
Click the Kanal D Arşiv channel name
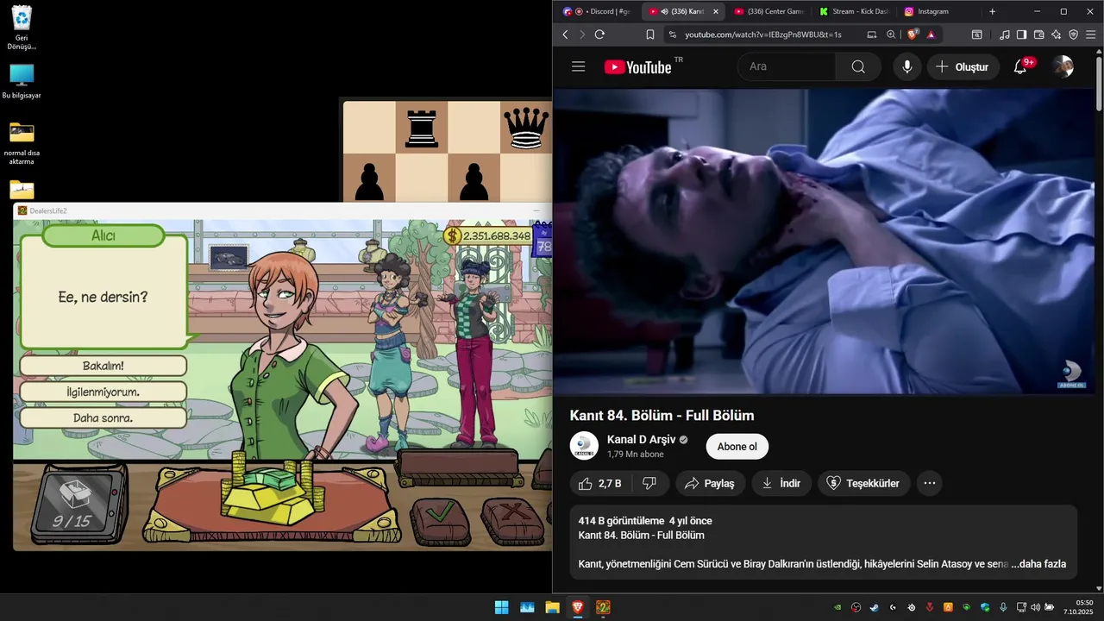(641, 440)
